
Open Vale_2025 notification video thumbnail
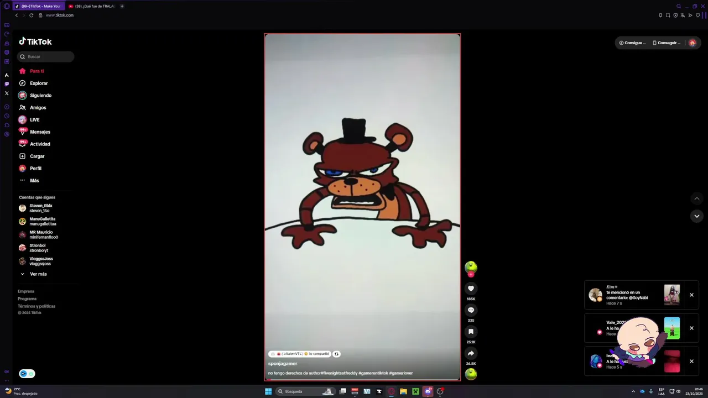click(x=672, y=328)
